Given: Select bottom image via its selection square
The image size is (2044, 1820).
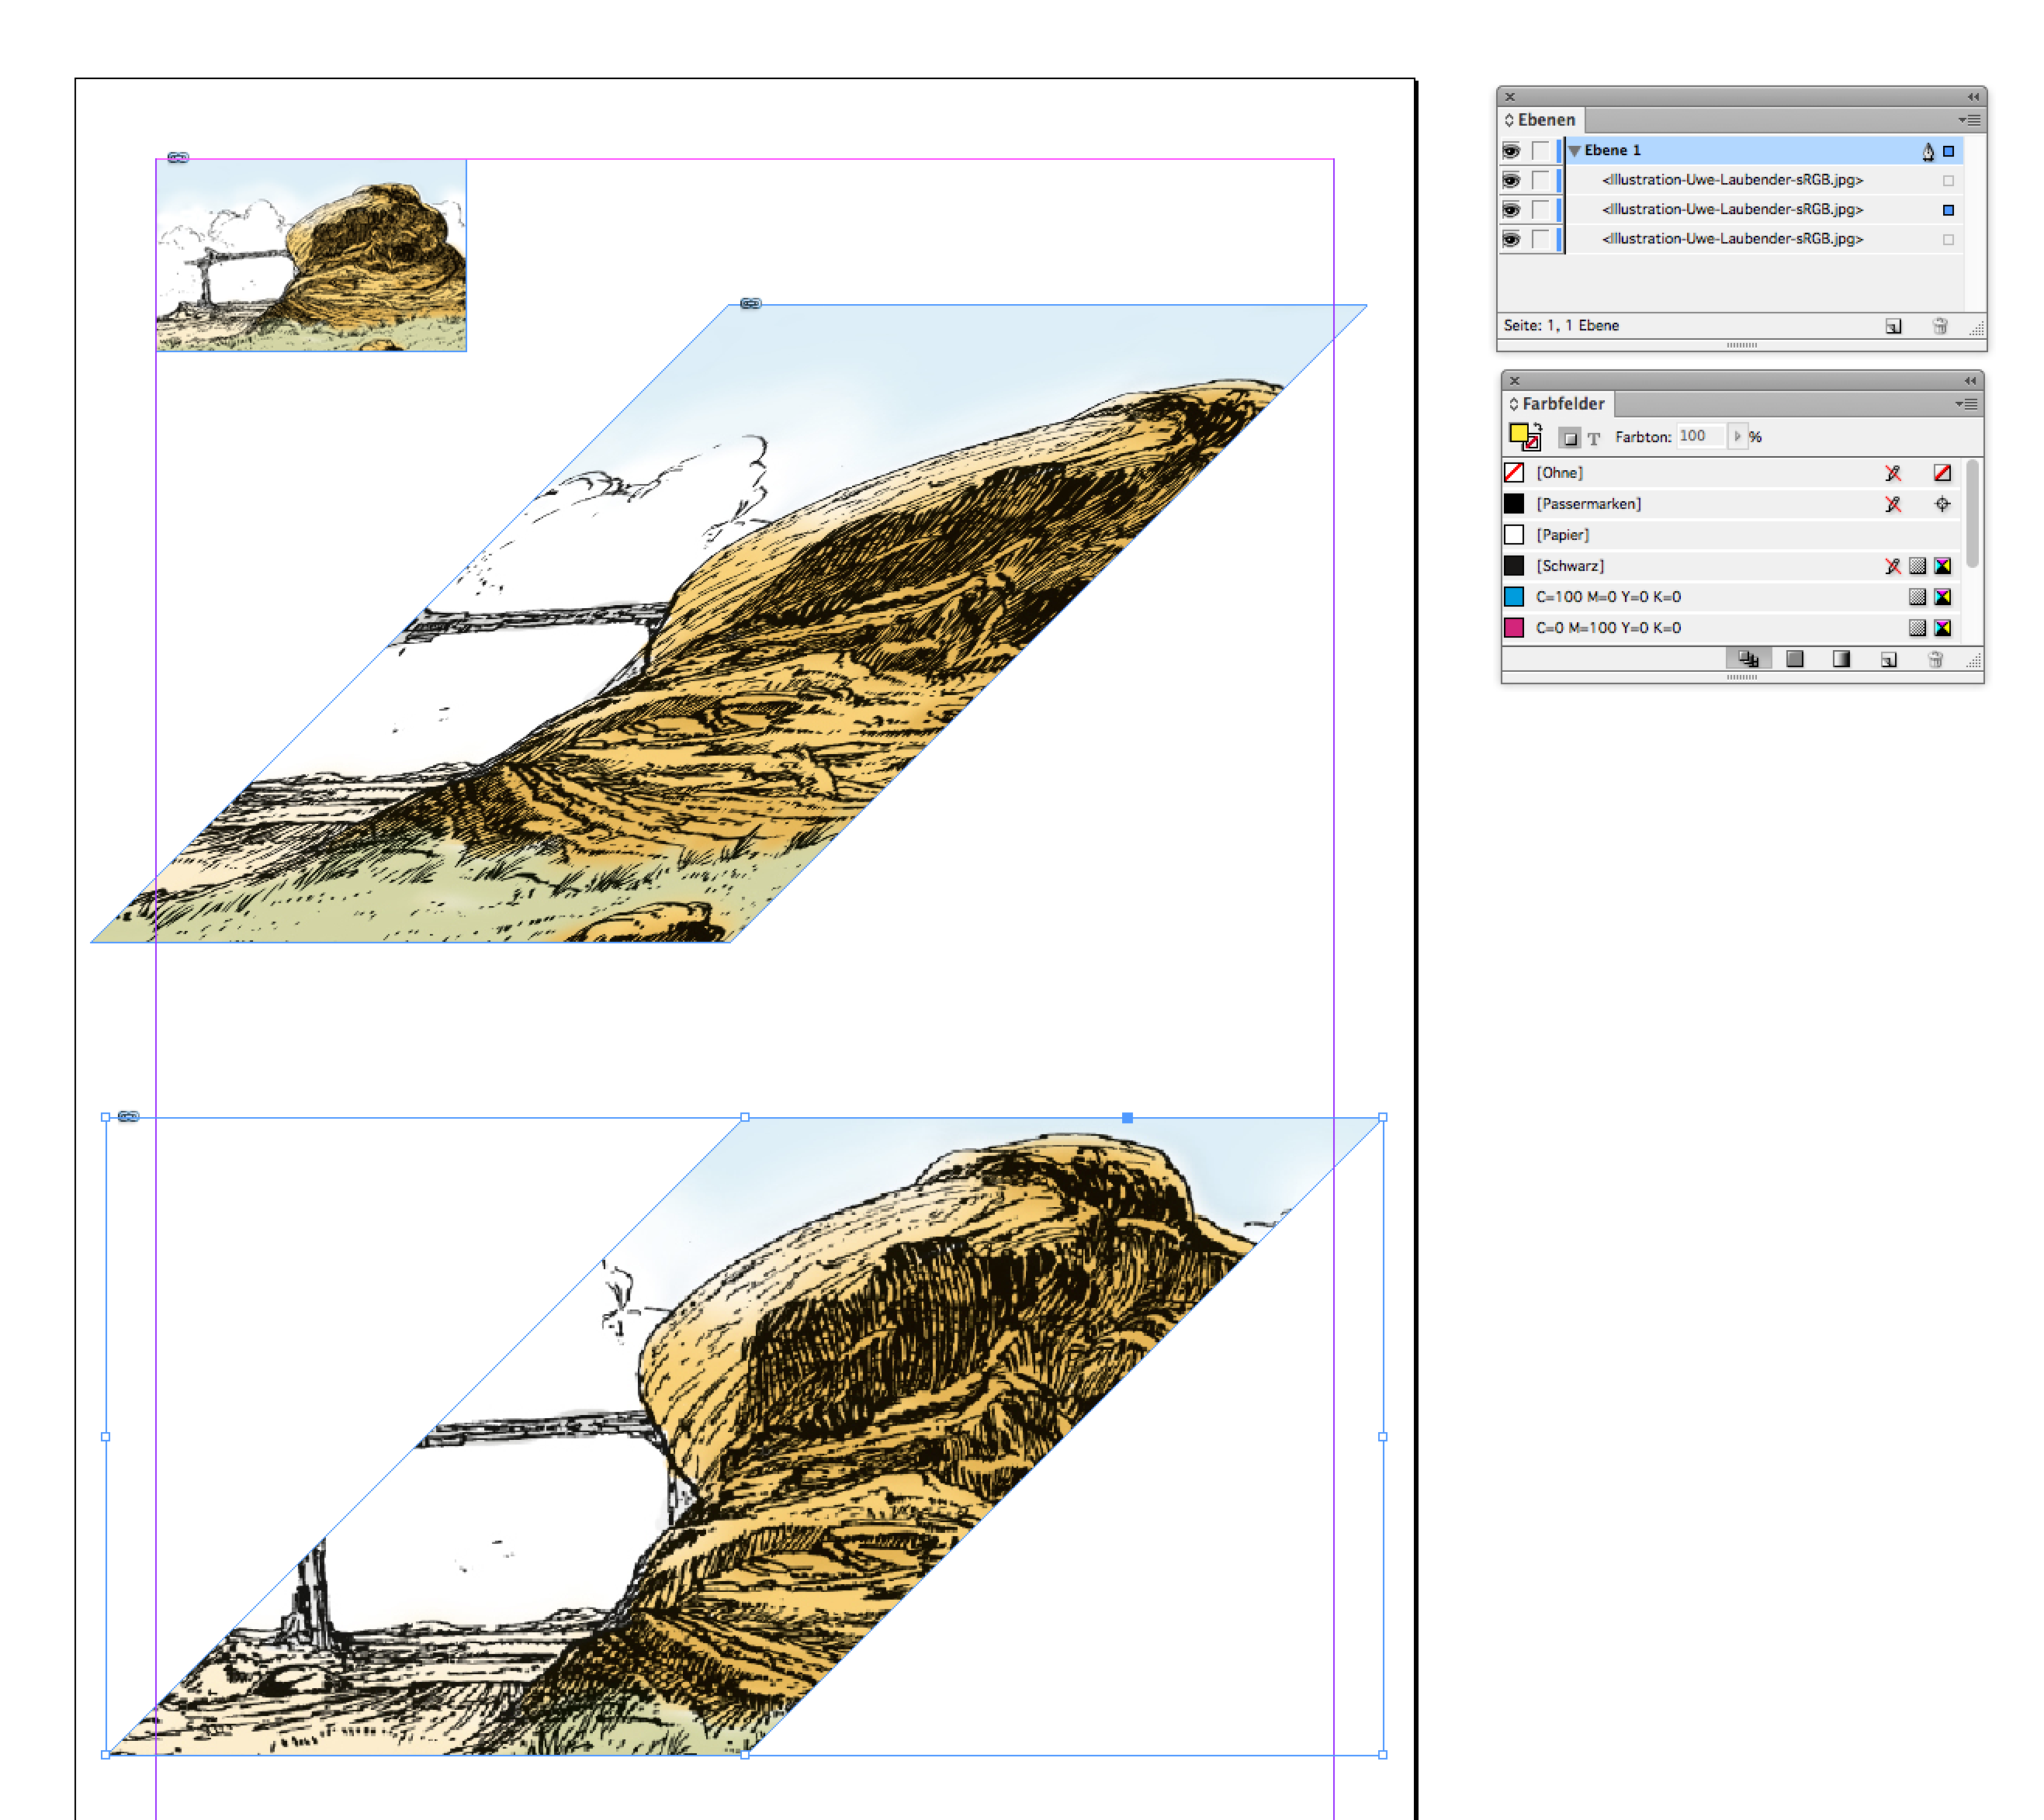Looking at the screenshot, I should click(1948, 240).
